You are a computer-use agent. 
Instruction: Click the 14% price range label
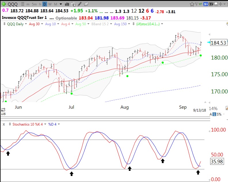tap(213, 109)
